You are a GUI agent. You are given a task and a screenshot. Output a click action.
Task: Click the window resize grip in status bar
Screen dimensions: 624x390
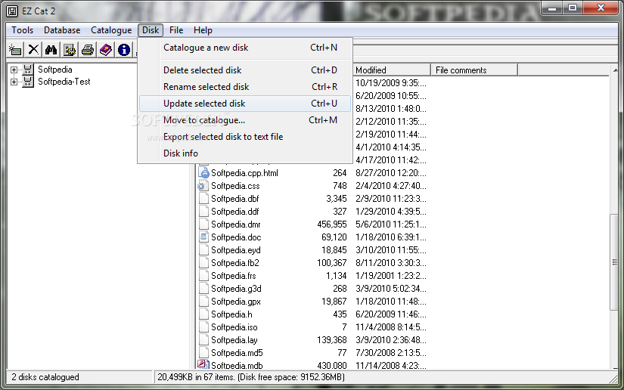tap(613, 379)
